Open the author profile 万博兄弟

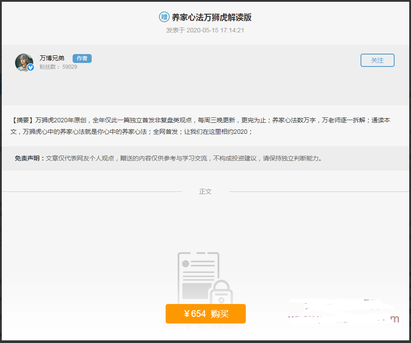click(52, 58)
